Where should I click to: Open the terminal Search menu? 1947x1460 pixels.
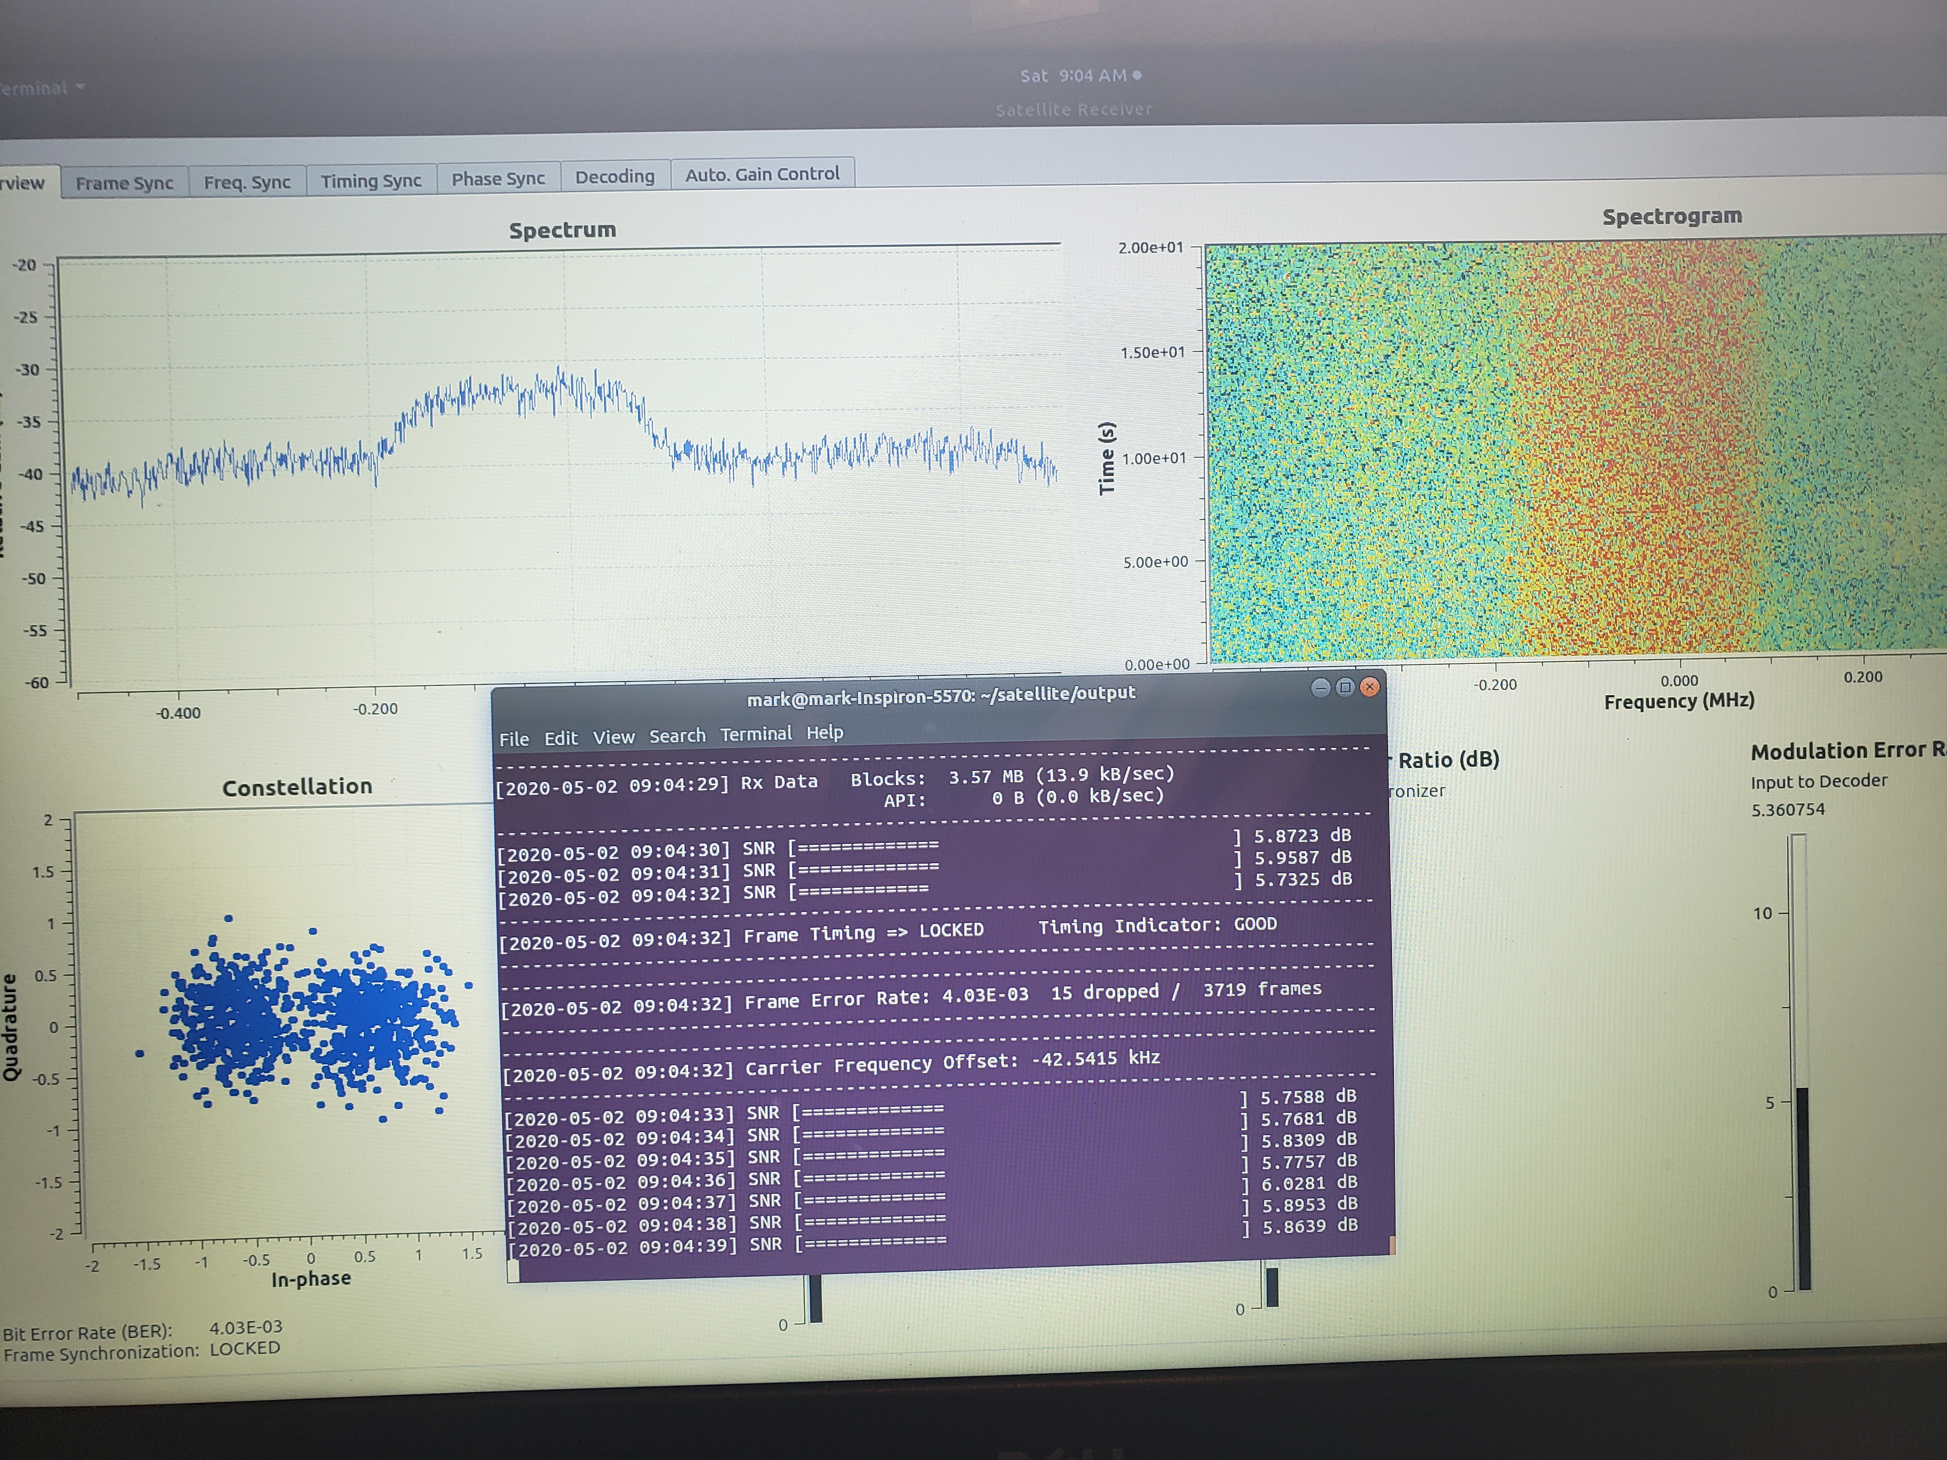point(677,736)
